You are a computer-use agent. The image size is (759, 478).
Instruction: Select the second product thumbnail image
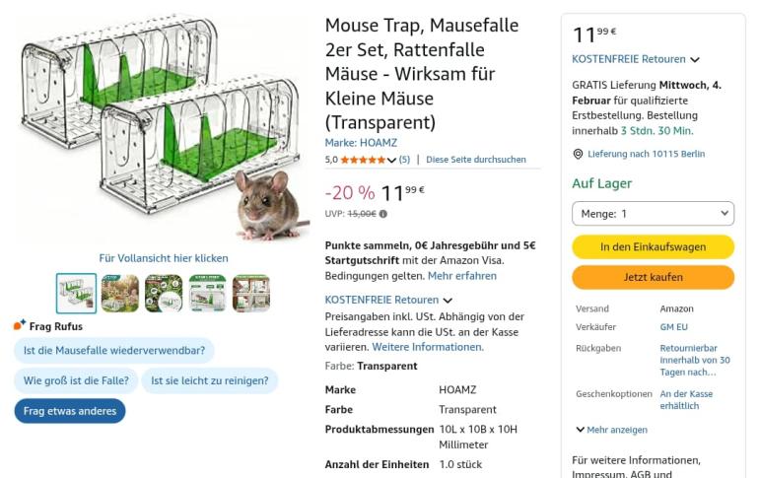click(120, 294)
